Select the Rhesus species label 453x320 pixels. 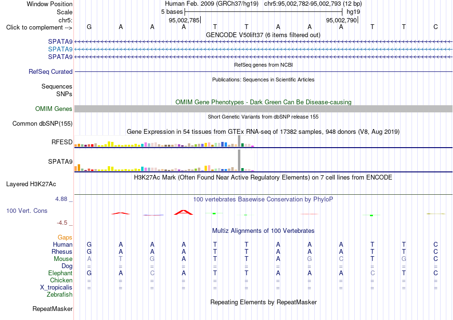point(62,251)
